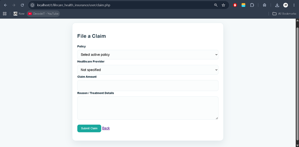Open the New bookmark
Image resolution: width=299 pixels, height=147 pixels.
tap(19, 14)
